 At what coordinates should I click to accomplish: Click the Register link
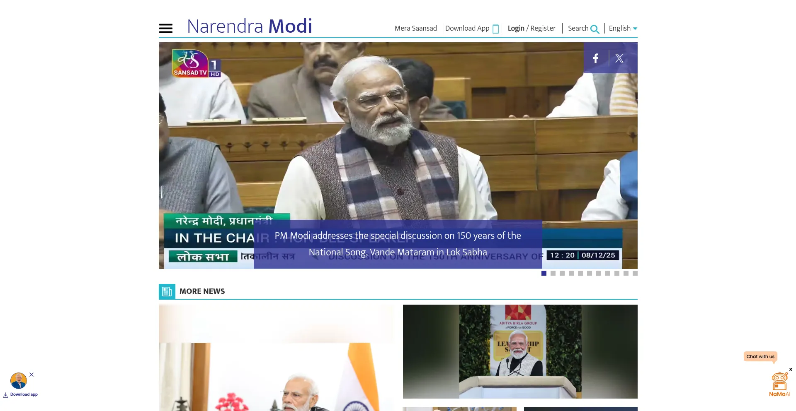pos(543,28)
